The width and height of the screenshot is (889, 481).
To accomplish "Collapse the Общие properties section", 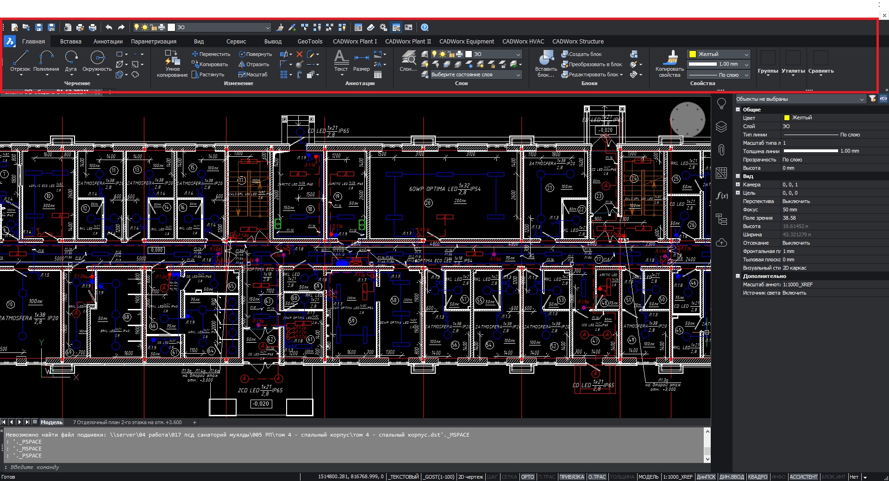I will tap(738, 110).
